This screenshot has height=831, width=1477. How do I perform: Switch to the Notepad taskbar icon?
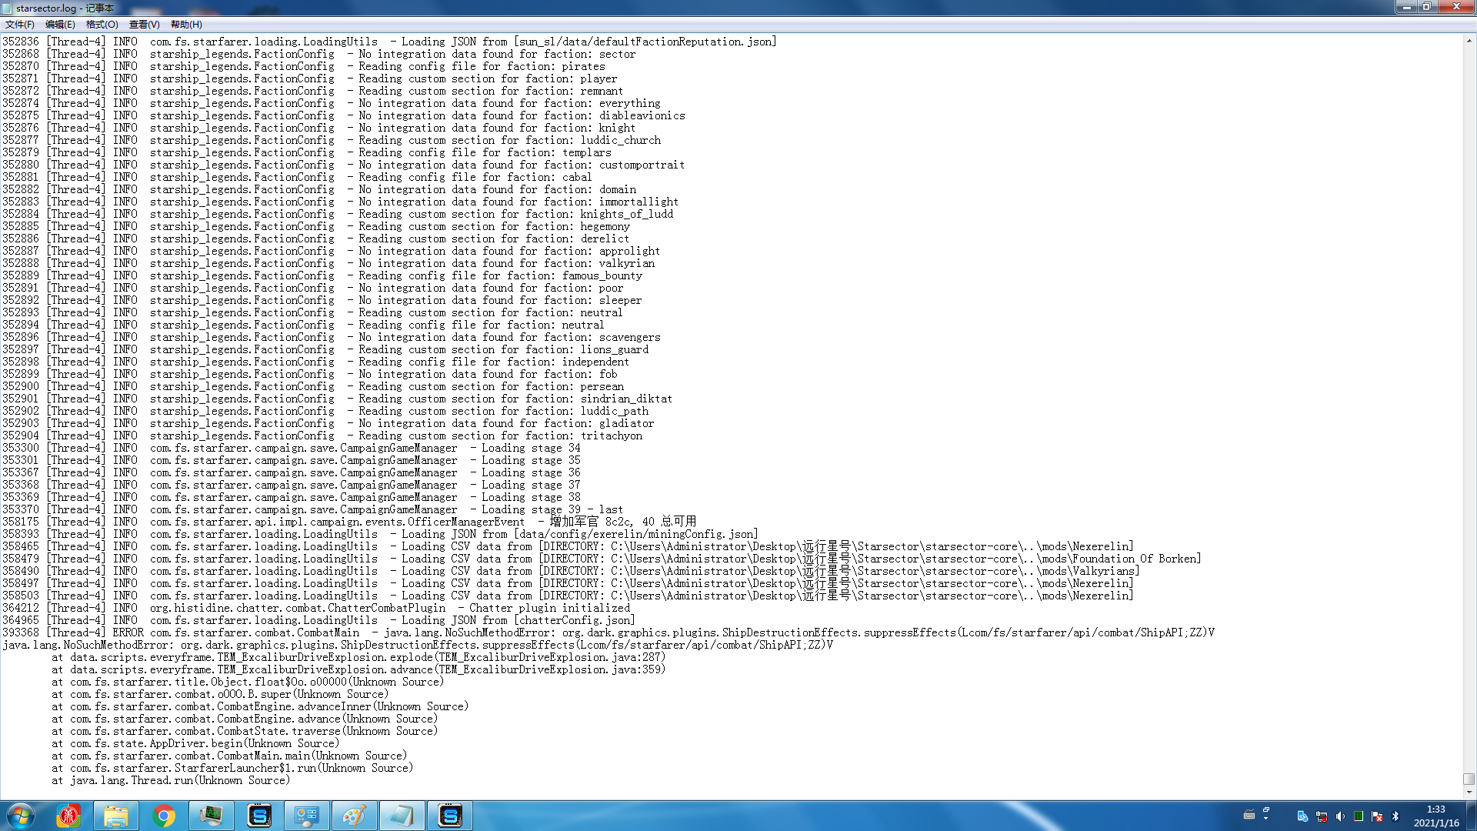point(402,816)
